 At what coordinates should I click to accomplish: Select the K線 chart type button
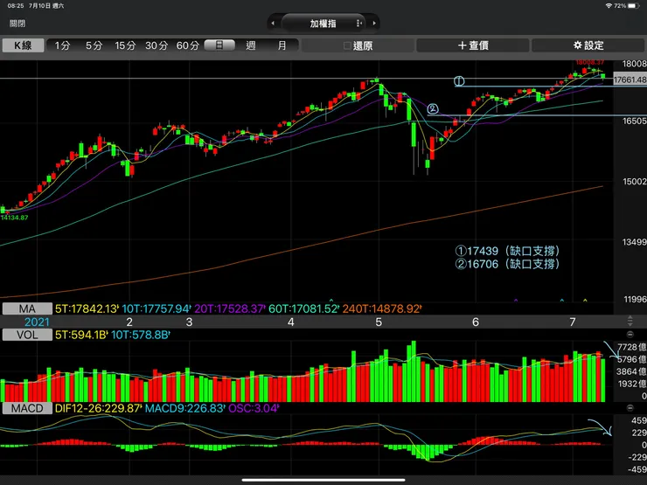click(23, 45)
